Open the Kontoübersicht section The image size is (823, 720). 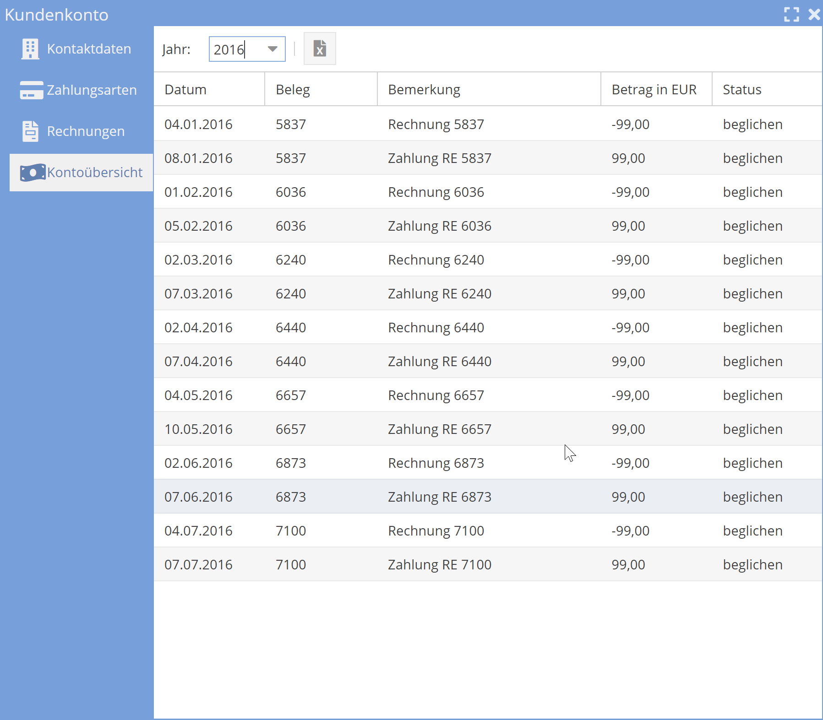82,173
